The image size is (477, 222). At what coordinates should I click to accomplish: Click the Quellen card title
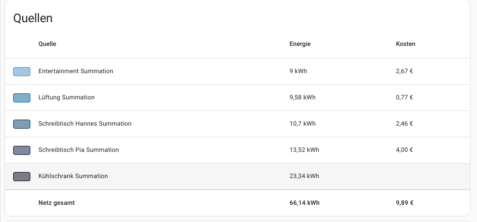pyautogui.click(x=33, y=19)
